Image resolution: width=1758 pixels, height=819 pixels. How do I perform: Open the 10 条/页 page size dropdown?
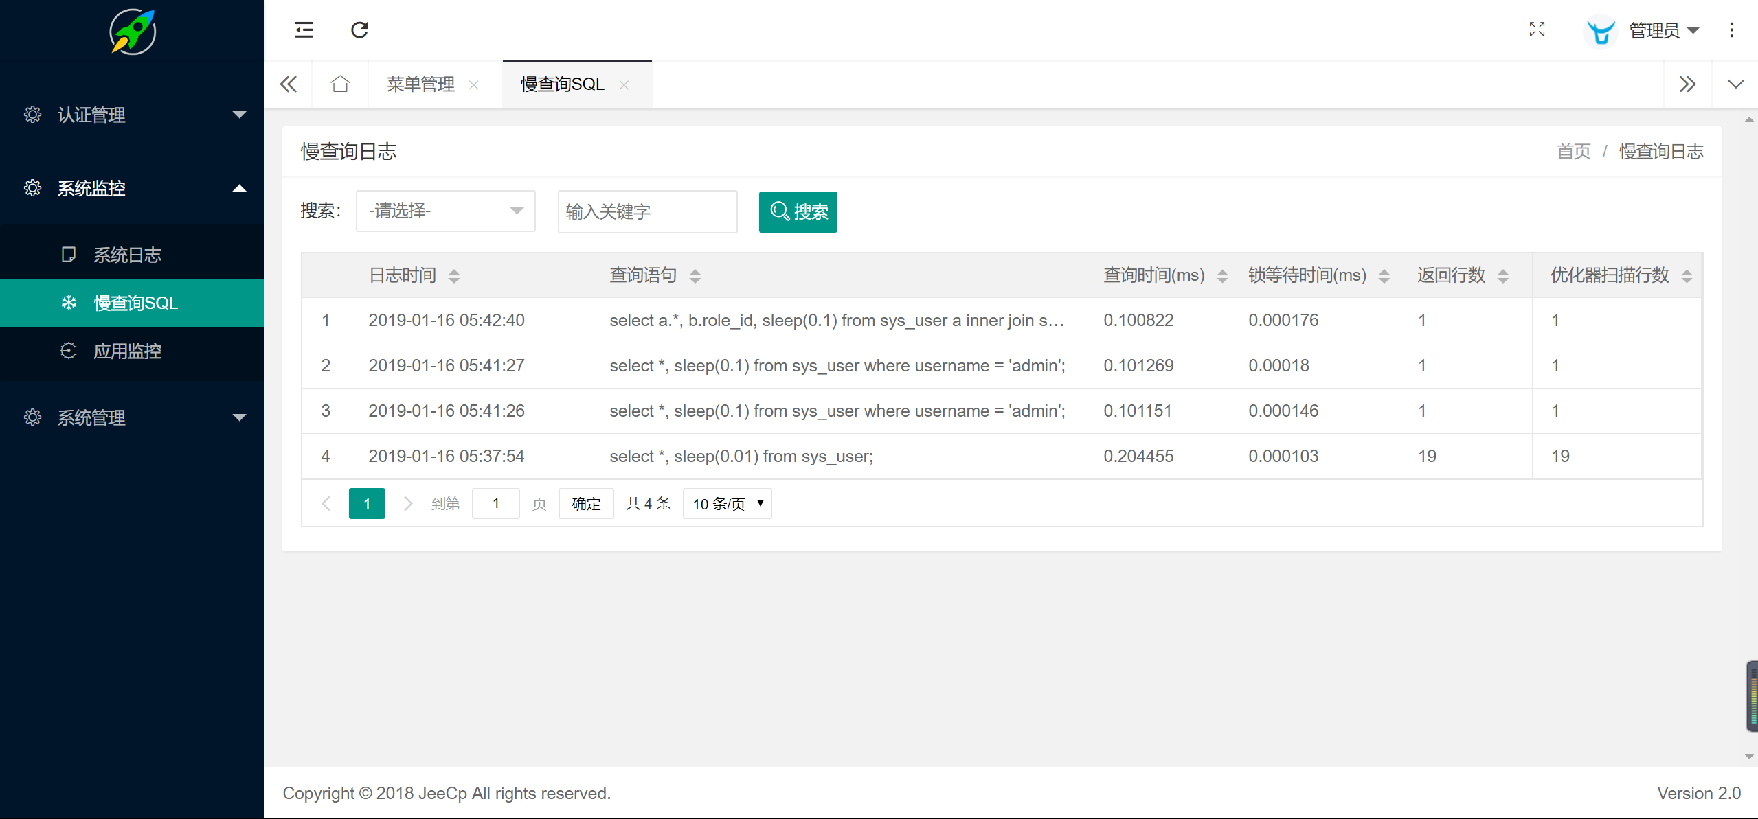[727, 504]
